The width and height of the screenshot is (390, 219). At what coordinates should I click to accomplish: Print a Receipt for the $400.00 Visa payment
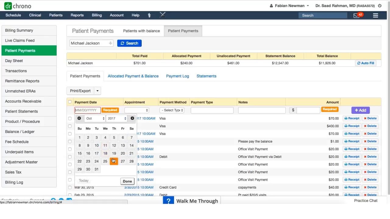point(352,126)
